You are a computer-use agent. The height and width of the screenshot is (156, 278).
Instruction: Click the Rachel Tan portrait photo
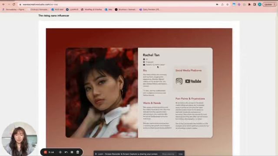point(102,92)
